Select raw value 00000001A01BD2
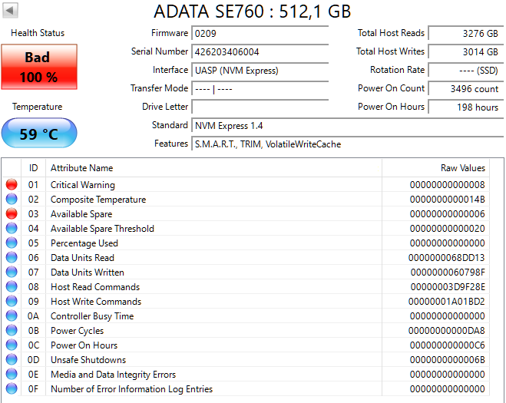The width and height of the screenshot is (506, 403). pos(447,302)
